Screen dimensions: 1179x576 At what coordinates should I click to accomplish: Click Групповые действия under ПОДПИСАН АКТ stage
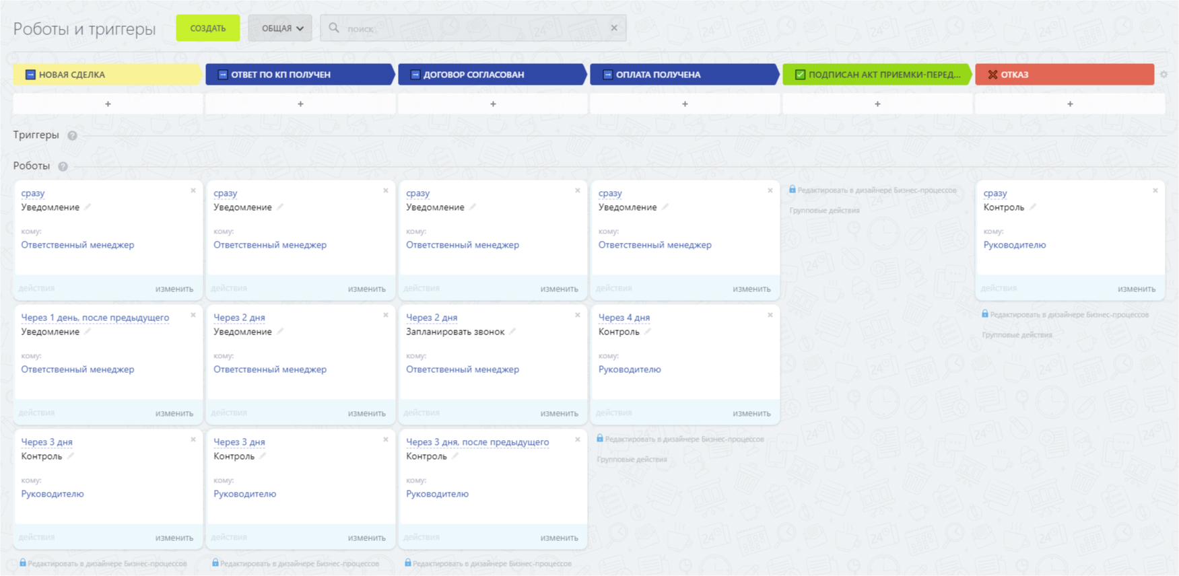(824, 211)
